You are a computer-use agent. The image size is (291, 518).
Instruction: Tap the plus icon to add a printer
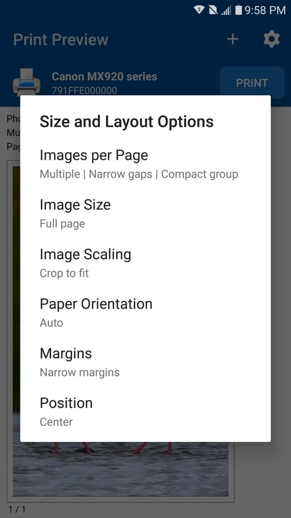tap(233, 39)
